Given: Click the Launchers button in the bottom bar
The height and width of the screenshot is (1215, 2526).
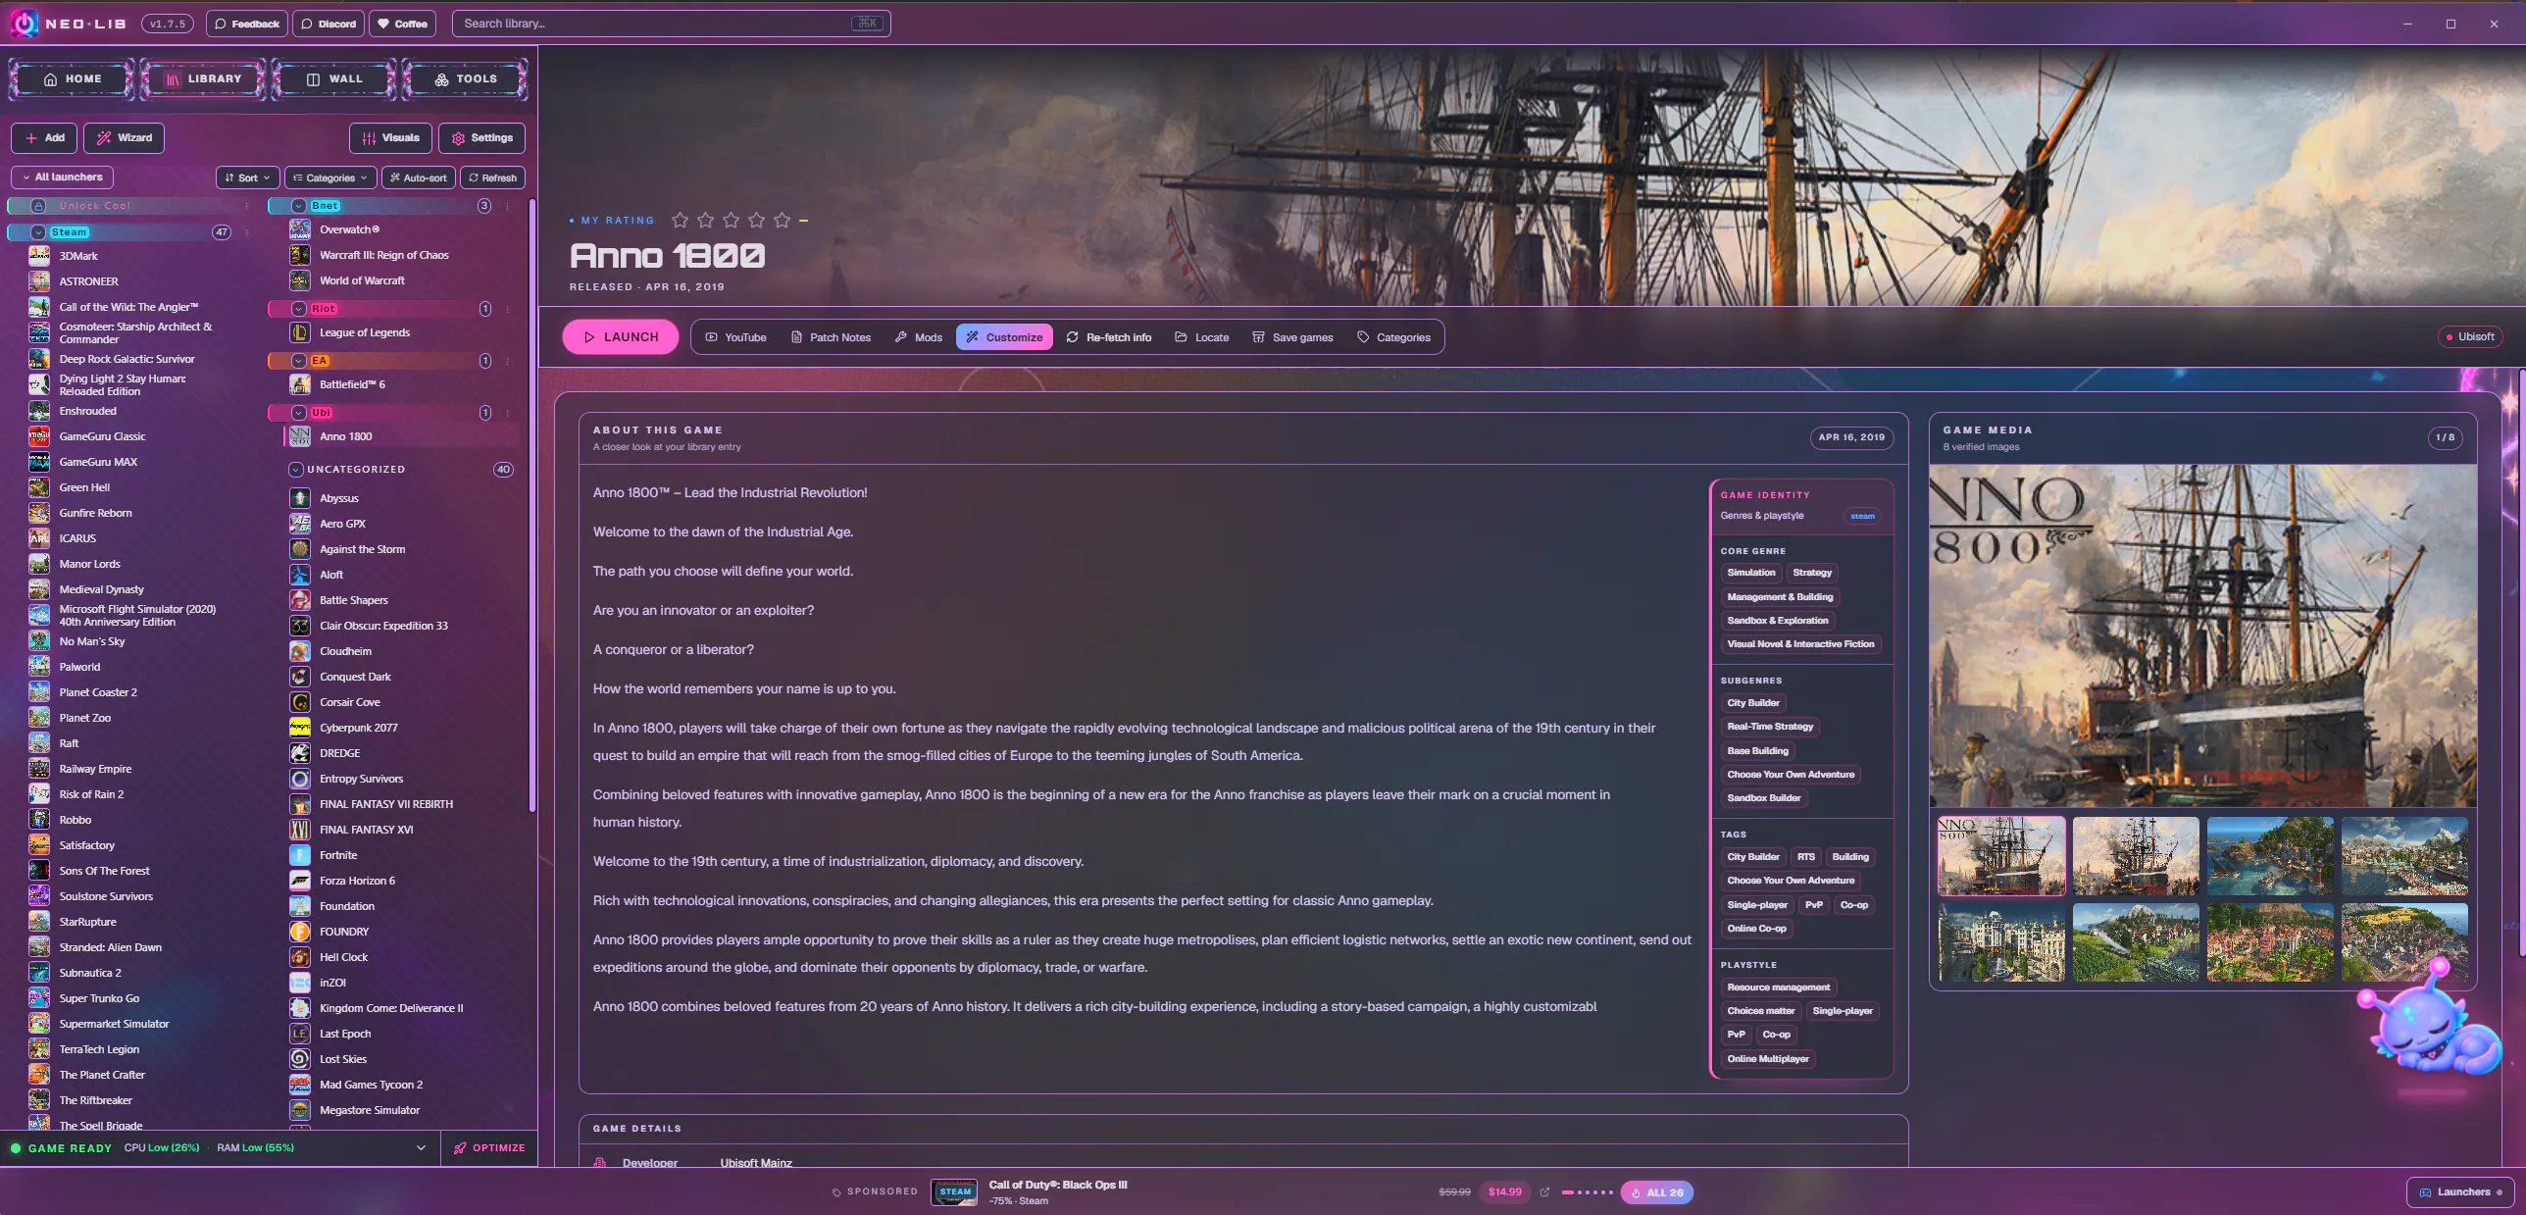Looking at the screenshot, I should point(2460,1192).
